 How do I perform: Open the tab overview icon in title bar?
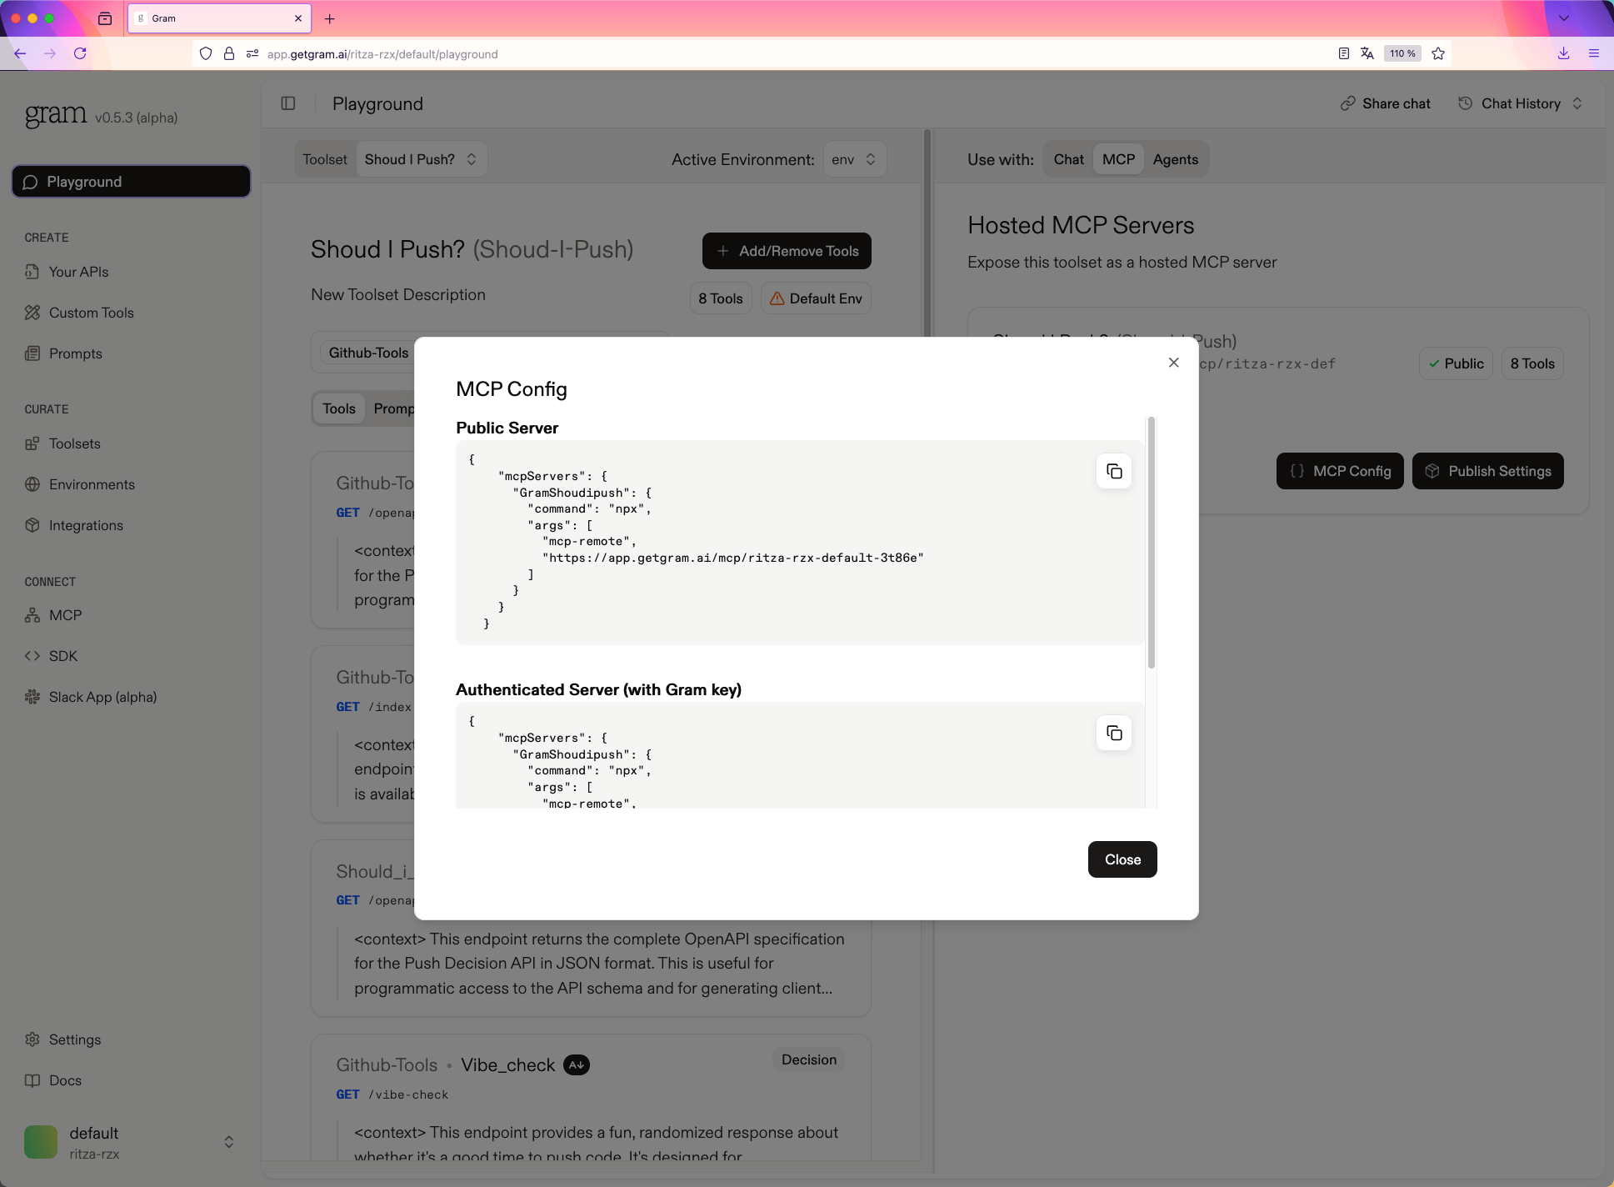point(105,18)
